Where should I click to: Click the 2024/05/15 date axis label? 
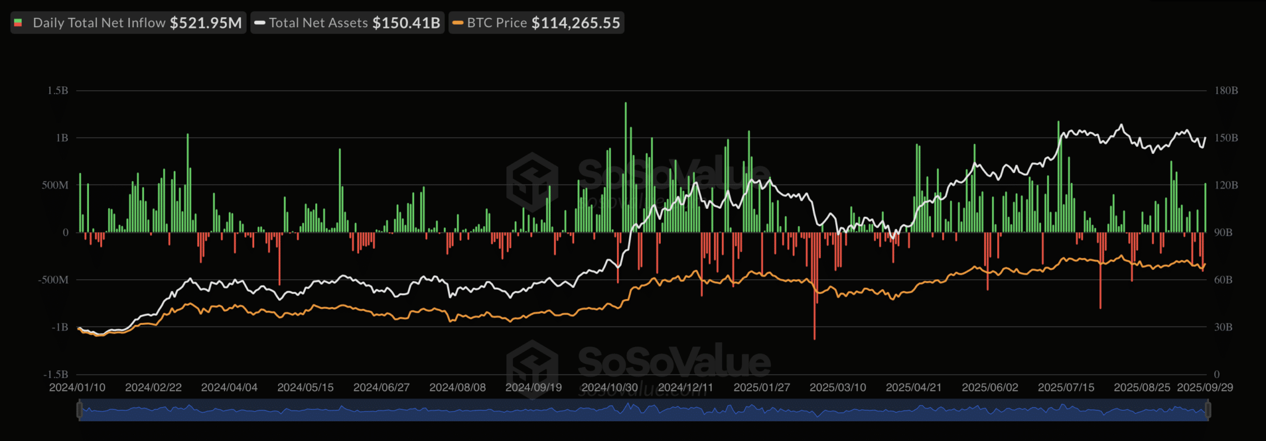click(x=305, y=387)
